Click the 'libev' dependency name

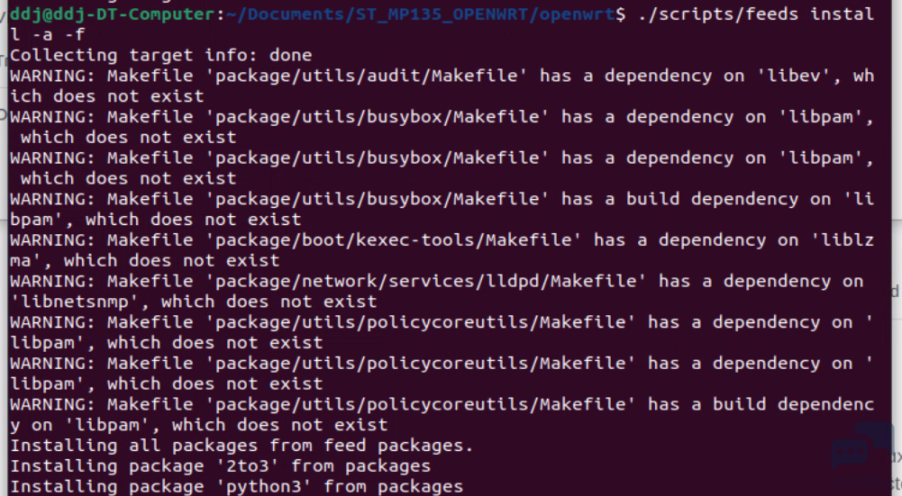pos(794,76)
